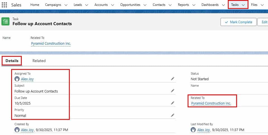Click the Normal priority value
268x135 pixels.
20,115
